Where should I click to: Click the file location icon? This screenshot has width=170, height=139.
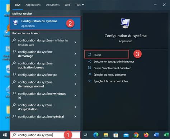(x=89, y=68)
